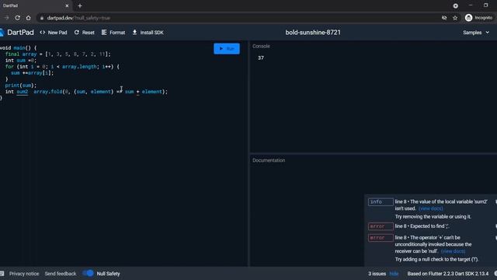Click the Based on Flutter 2.2.3 version text
Viewport: 497px width, 280px height.
[448, 274]
